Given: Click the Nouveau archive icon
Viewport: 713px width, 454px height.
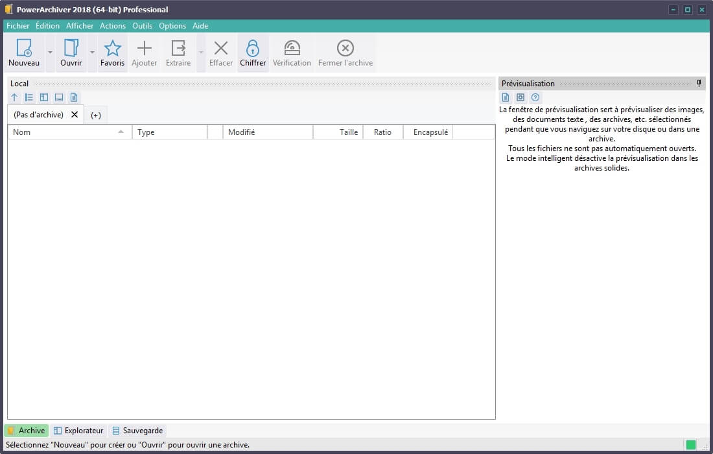Looking at the screenshot, I should 24,49.
